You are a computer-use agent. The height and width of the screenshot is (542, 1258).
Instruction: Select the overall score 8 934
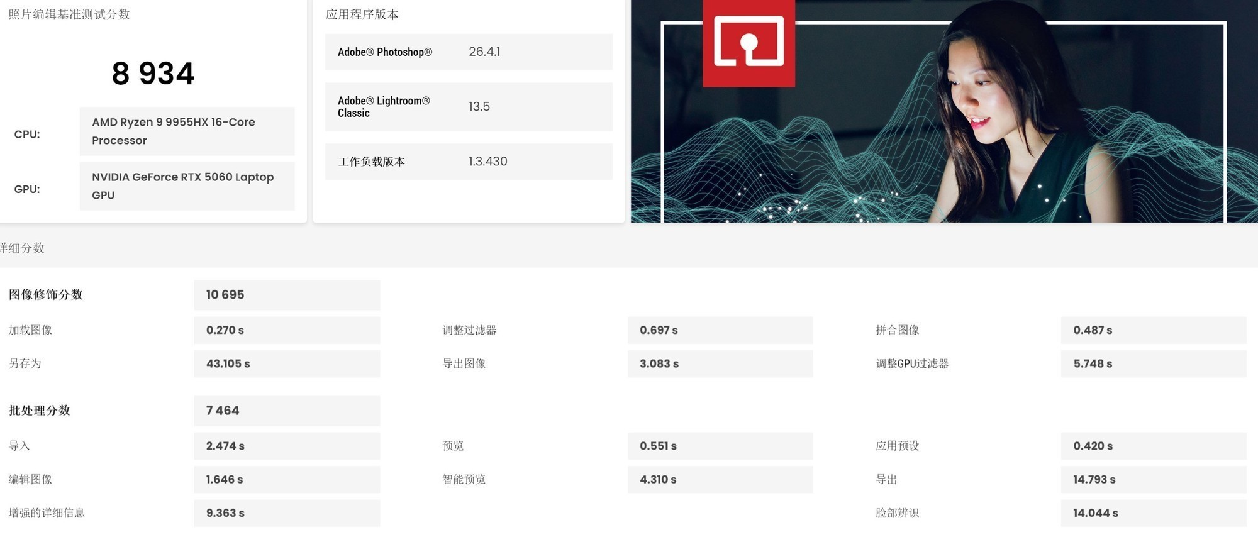point(153,74)
